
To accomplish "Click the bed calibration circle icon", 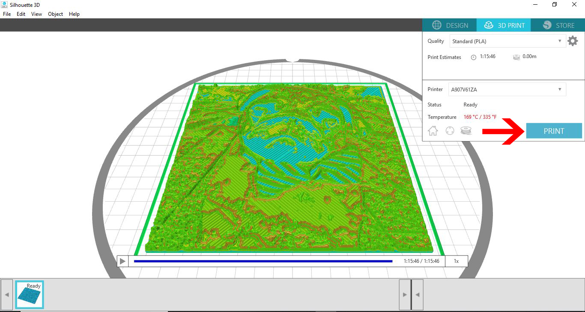I will pos(450,131).
